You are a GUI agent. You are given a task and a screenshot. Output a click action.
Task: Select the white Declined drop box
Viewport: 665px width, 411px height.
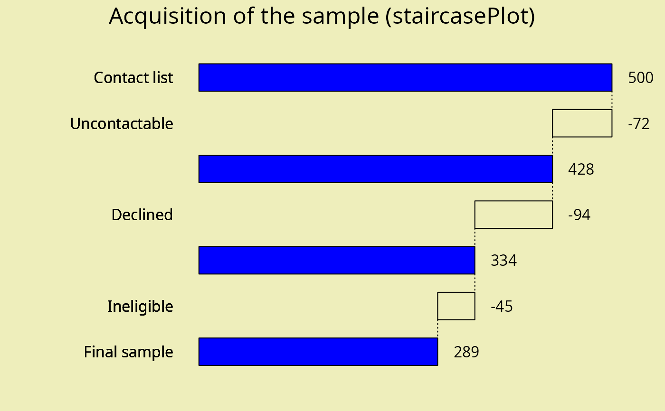(x=513, y=215)
